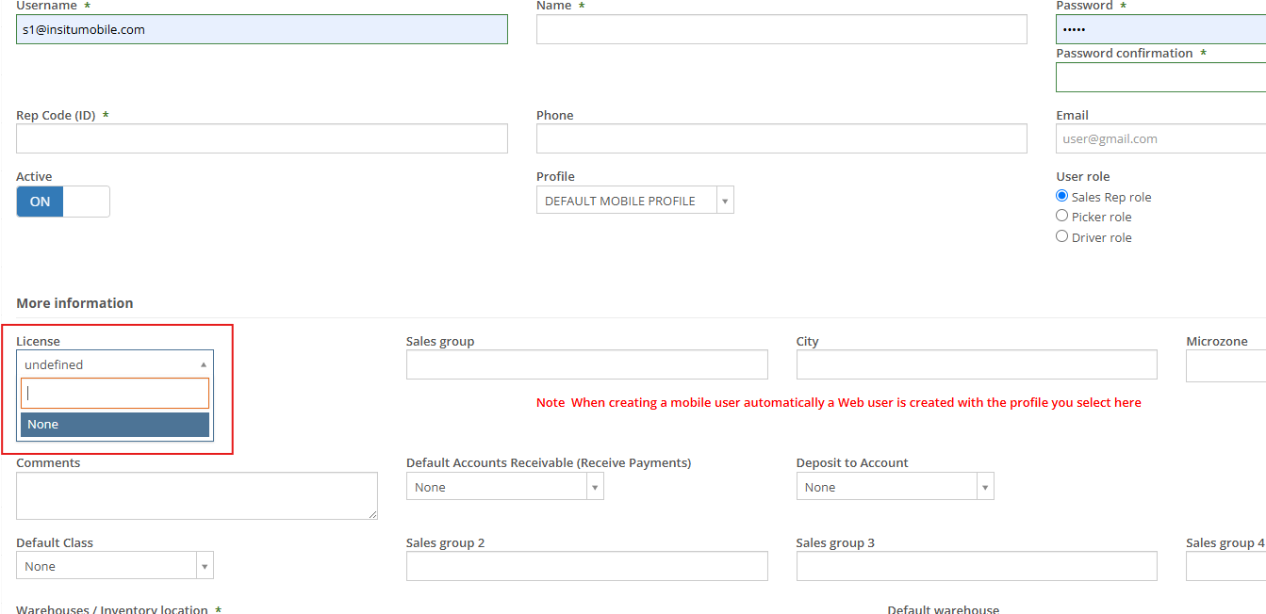Open the Deposit to Account dropdown
Screen dimensions: 1266x614
pos(896,487)
